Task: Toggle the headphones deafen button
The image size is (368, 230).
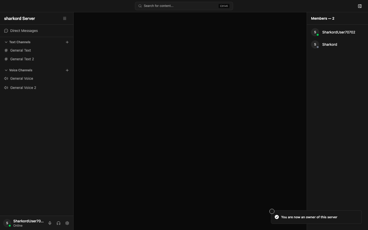Action: (59, 223)
